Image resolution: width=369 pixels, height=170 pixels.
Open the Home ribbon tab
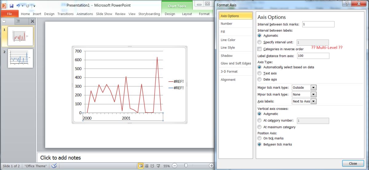pos(25,14)
